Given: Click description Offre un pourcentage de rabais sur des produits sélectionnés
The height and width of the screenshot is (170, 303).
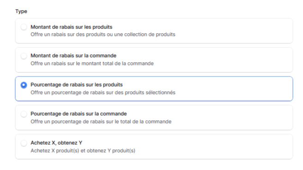Looking at the screenshot, I should [103, 93].
